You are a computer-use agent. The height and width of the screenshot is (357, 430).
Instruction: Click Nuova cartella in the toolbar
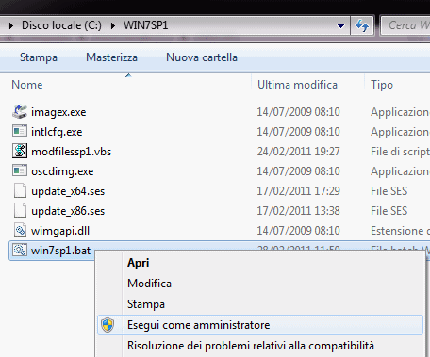[x=202, y=57]
